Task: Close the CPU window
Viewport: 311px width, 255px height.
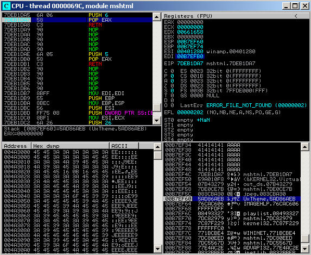Action: [x=305, y=6]
